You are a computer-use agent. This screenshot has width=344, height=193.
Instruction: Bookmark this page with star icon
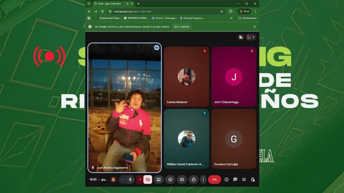[x=222, y=12]
